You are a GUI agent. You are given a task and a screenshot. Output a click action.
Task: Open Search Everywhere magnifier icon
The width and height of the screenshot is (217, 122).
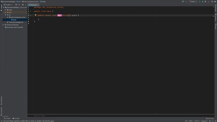tap(212, 1)
